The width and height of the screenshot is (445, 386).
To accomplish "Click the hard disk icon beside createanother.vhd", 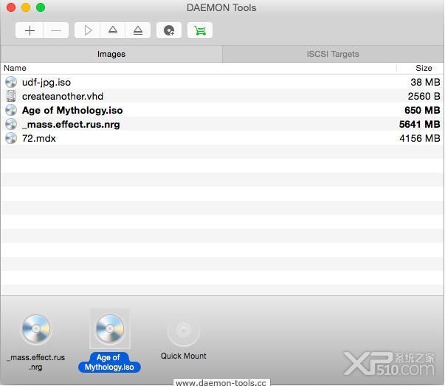I will (11, 96).
